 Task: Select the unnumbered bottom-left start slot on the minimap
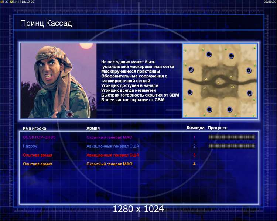[209, 109]
